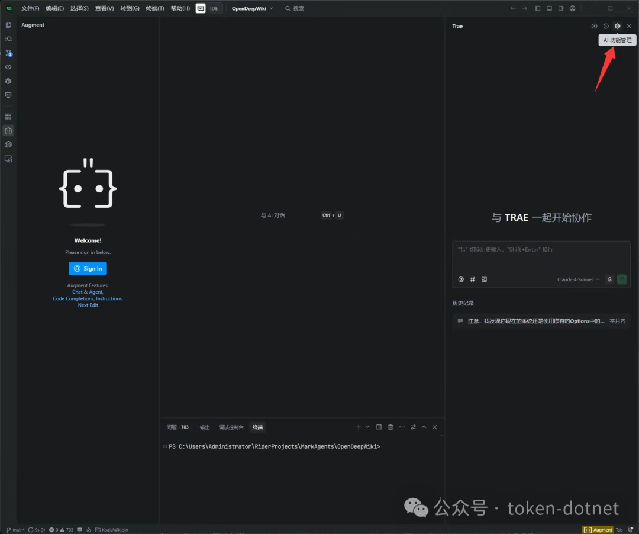Switch to the SOLO mode icon next to IDE
The height and width of the screenshot is (534, 639).
[201, 8]
